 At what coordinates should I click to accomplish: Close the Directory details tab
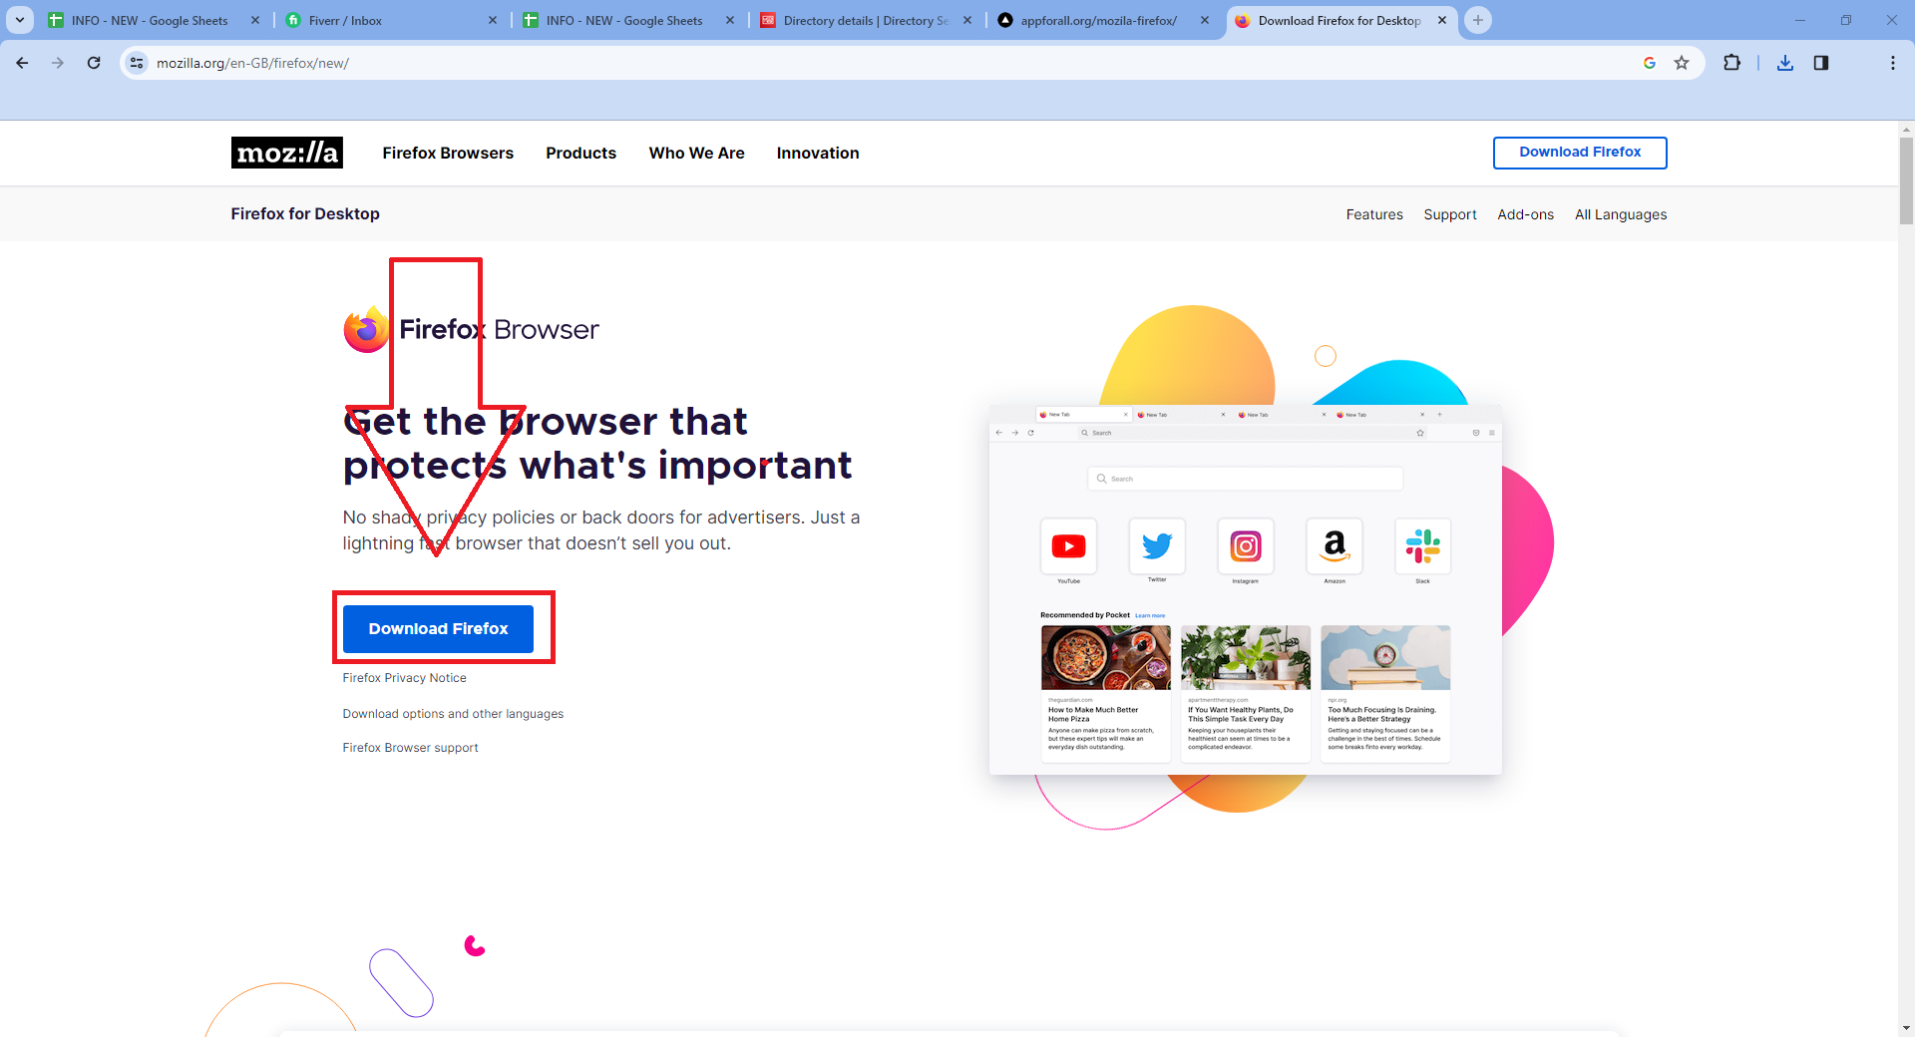[967, 20]
